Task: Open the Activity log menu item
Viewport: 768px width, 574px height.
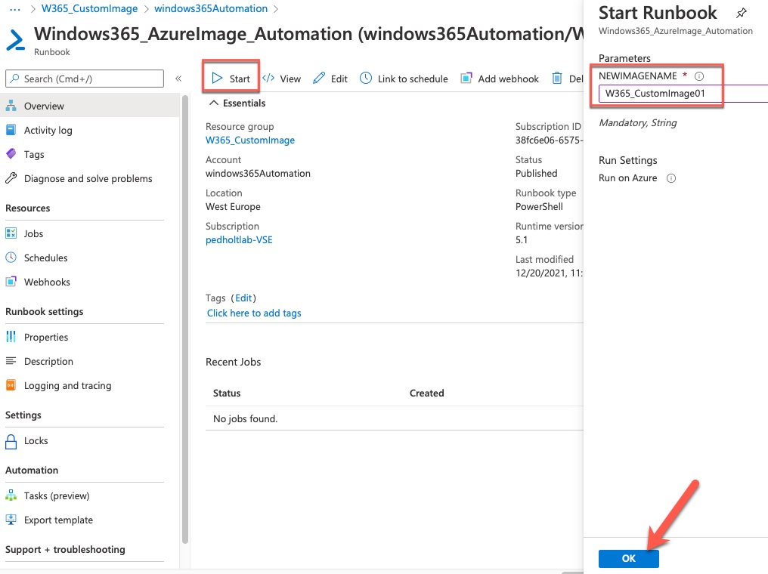Action: coord(90,130)
